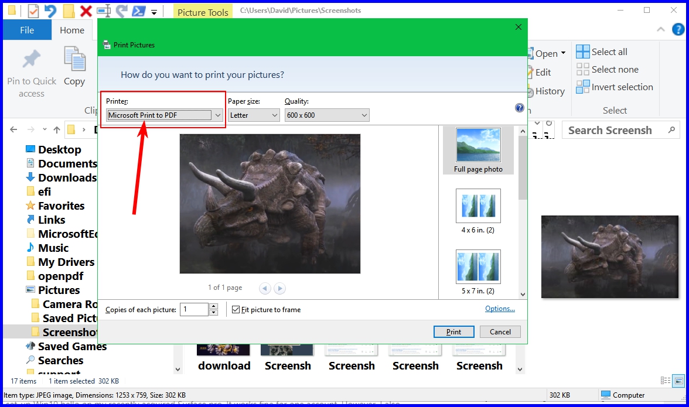Select Searches in the navigation tree
Viewport: 689px width, 407px height.
54,360
